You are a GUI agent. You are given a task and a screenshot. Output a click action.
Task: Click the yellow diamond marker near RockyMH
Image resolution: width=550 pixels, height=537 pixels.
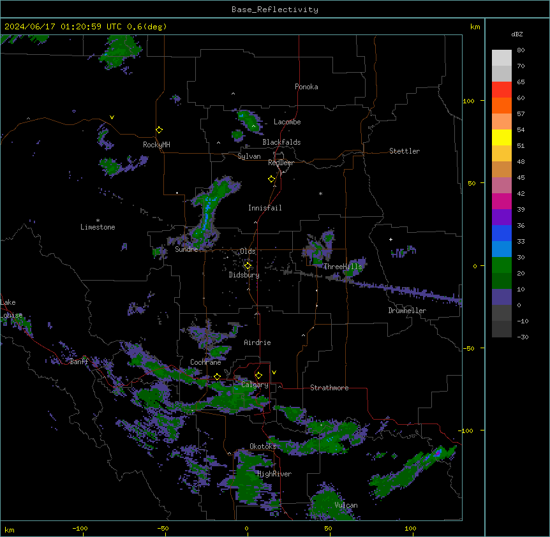[160, 130]
